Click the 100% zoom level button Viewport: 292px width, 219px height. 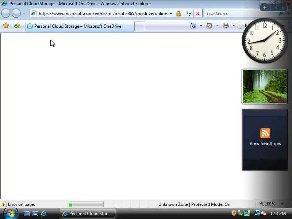pyautogui.click(x=267, y=204)
